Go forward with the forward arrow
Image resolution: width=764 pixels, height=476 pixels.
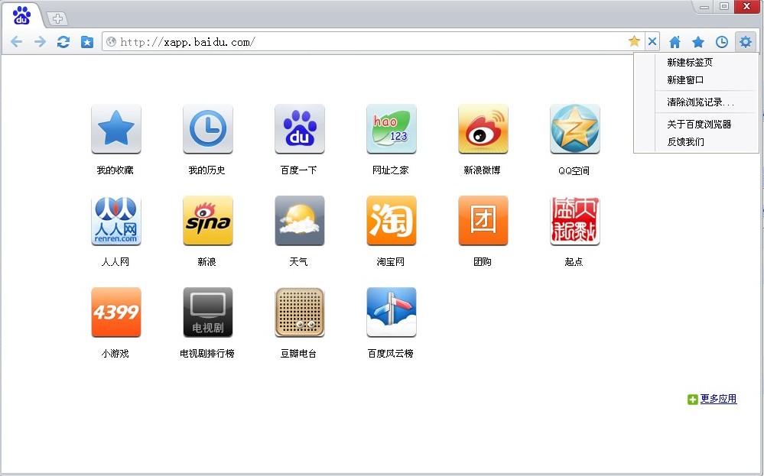[x=40, y=42]
